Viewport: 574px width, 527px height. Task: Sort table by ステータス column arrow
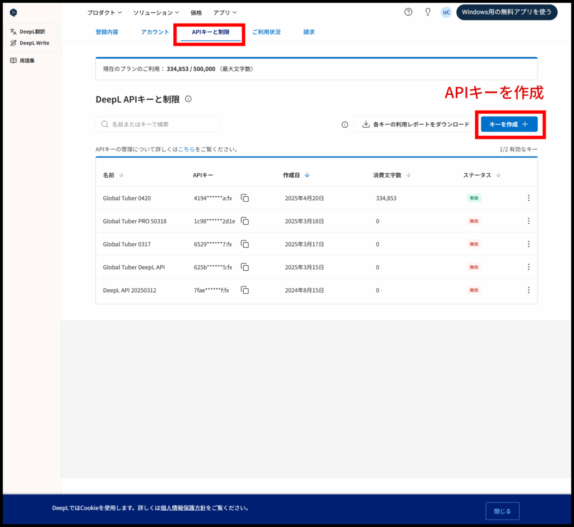pos(498,175)
